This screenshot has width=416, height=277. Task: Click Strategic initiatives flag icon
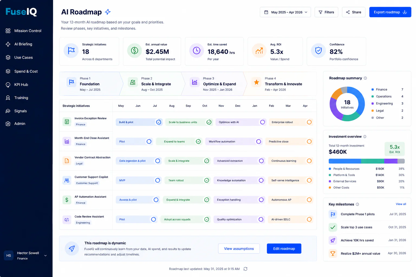71,51
